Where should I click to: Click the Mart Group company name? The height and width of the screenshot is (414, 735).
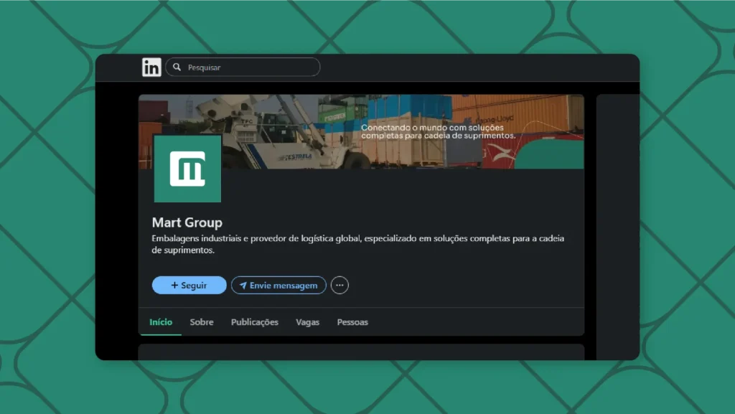pyautogui.click(x=187, y=222)
